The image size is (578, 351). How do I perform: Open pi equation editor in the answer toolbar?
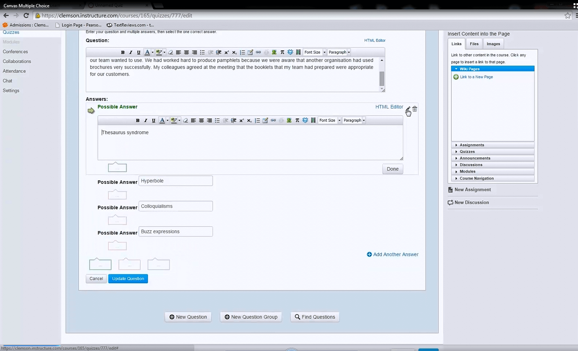(x=297, y=120)
